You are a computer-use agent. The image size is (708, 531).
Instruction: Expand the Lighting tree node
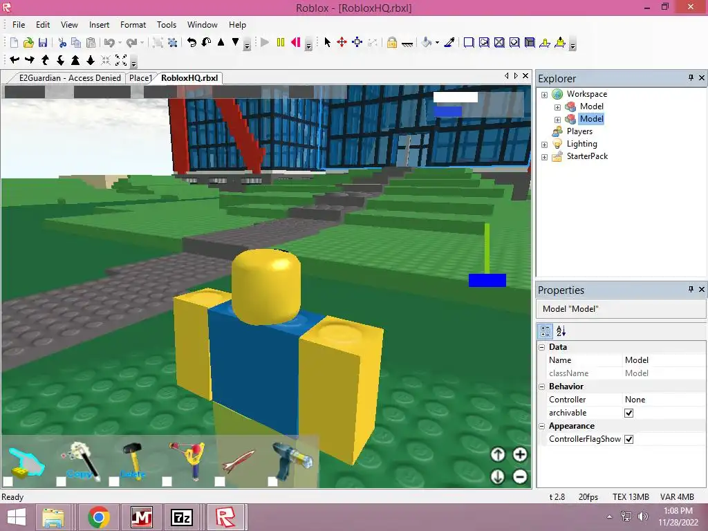[545, 145]
